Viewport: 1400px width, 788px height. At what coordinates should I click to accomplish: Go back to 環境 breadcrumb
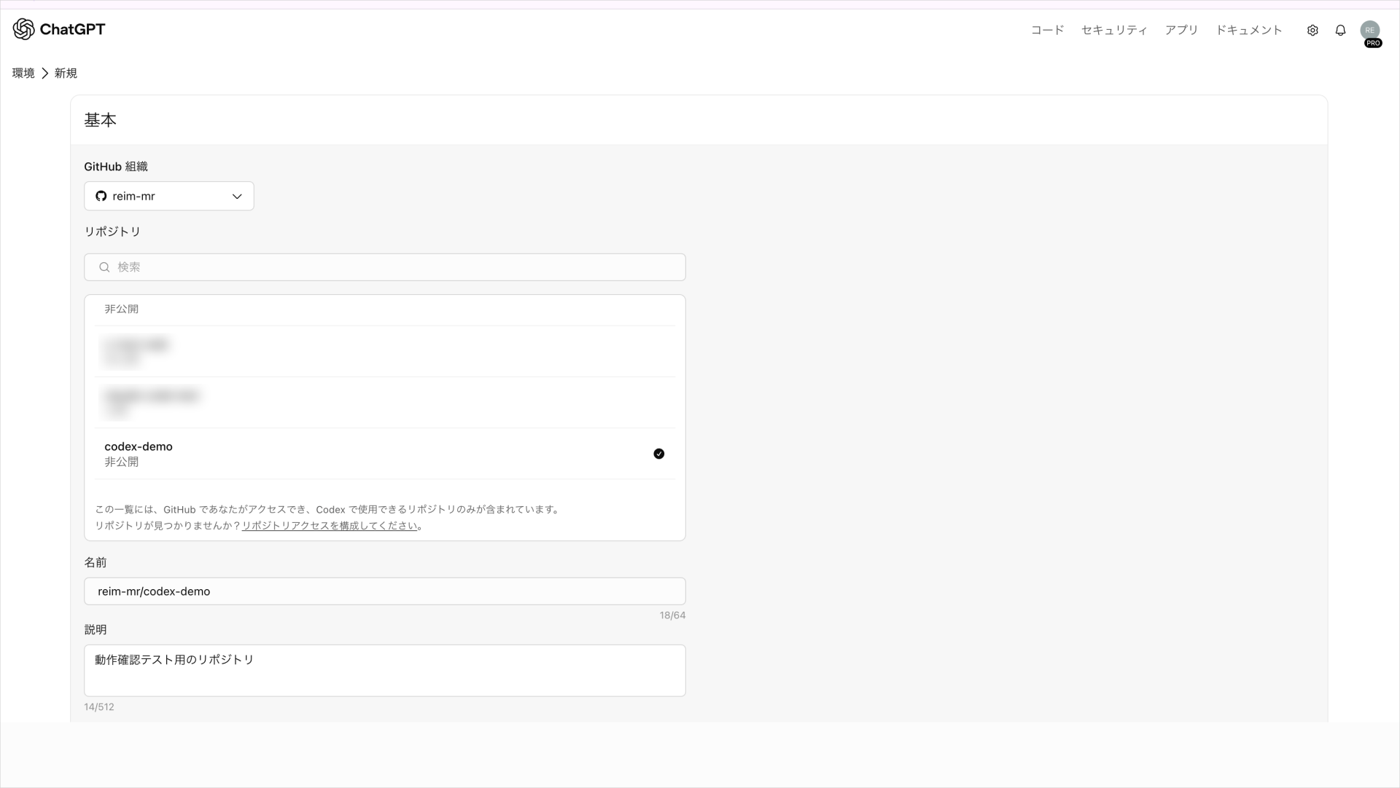click(x=23, y=73)
